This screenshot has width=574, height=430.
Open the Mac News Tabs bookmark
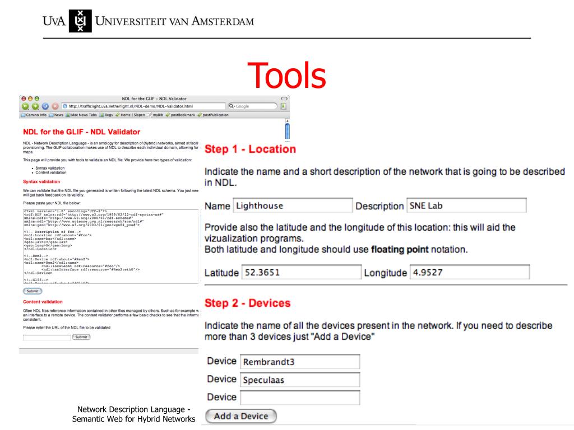81,115
